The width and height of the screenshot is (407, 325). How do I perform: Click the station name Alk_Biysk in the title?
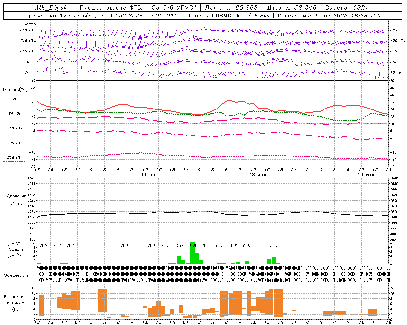pyautogui.click(x=51, y=8)
